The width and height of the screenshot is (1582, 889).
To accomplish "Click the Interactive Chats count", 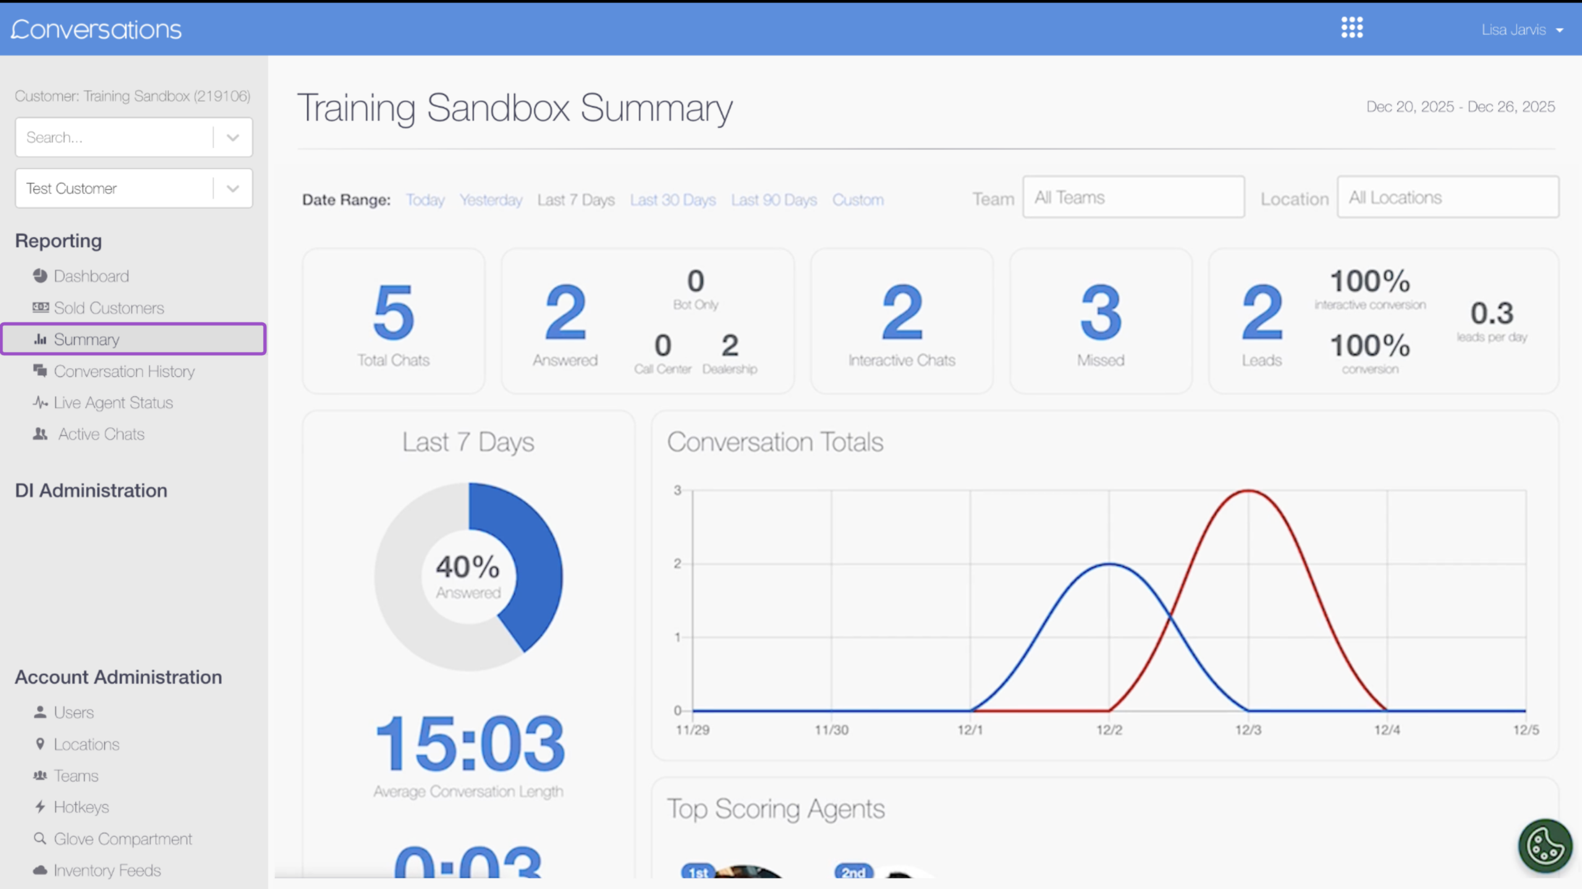I will click(x=902, y=312).
